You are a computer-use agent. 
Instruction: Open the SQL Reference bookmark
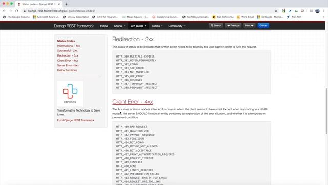coord(223,17)
